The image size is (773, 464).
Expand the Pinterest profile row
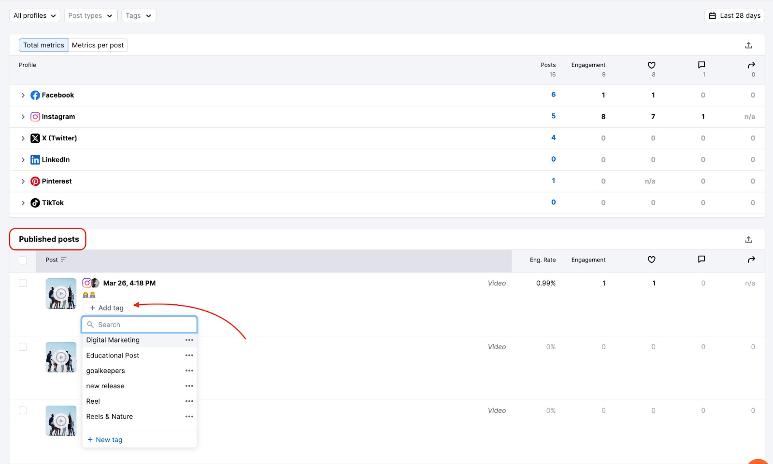coord(23,181)
